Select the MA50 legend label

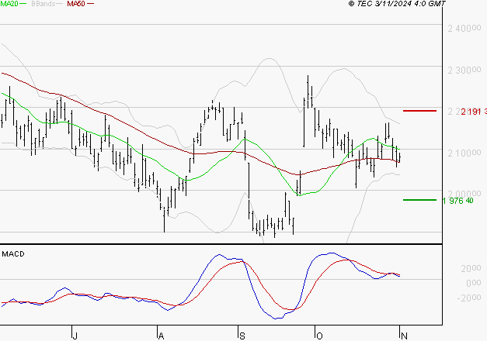(x=76, y=4)
